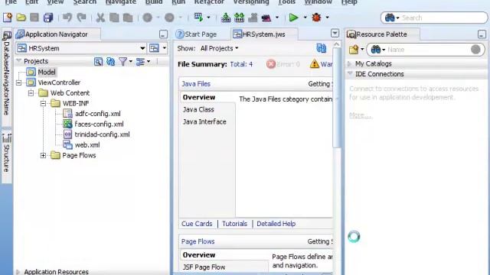Collapse the ViewController project node
This screenshot has width=490, height=275.
18,82
